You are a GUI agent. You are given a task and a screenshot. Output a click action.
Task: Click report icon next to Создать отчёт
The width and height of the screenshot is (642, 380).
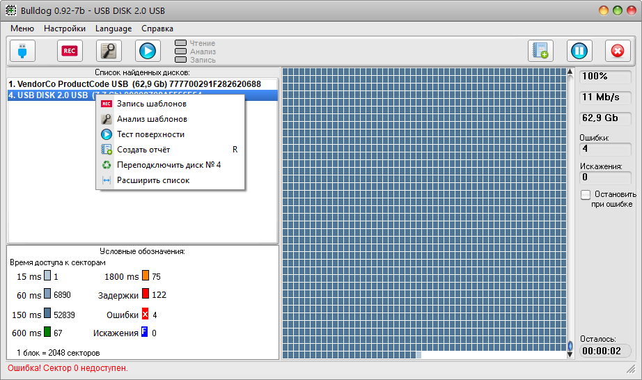pos(107,150)
